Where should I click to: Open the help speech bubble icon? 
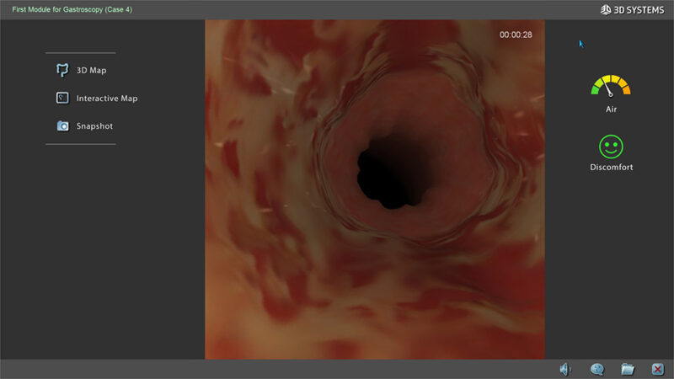597,369
